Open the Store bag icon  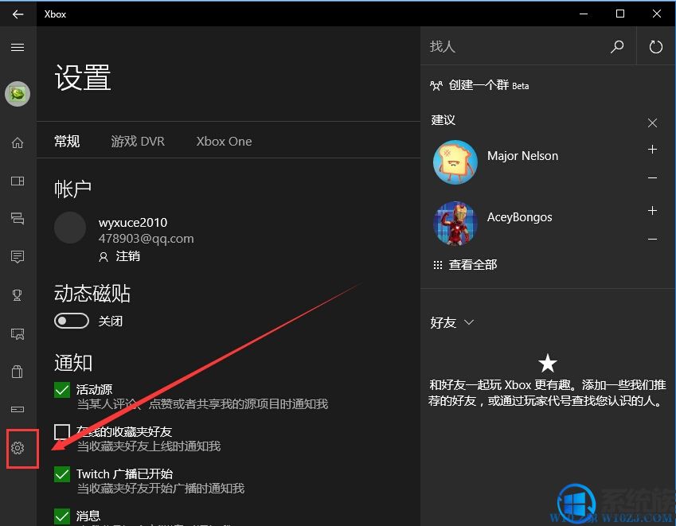coord(18,372)
